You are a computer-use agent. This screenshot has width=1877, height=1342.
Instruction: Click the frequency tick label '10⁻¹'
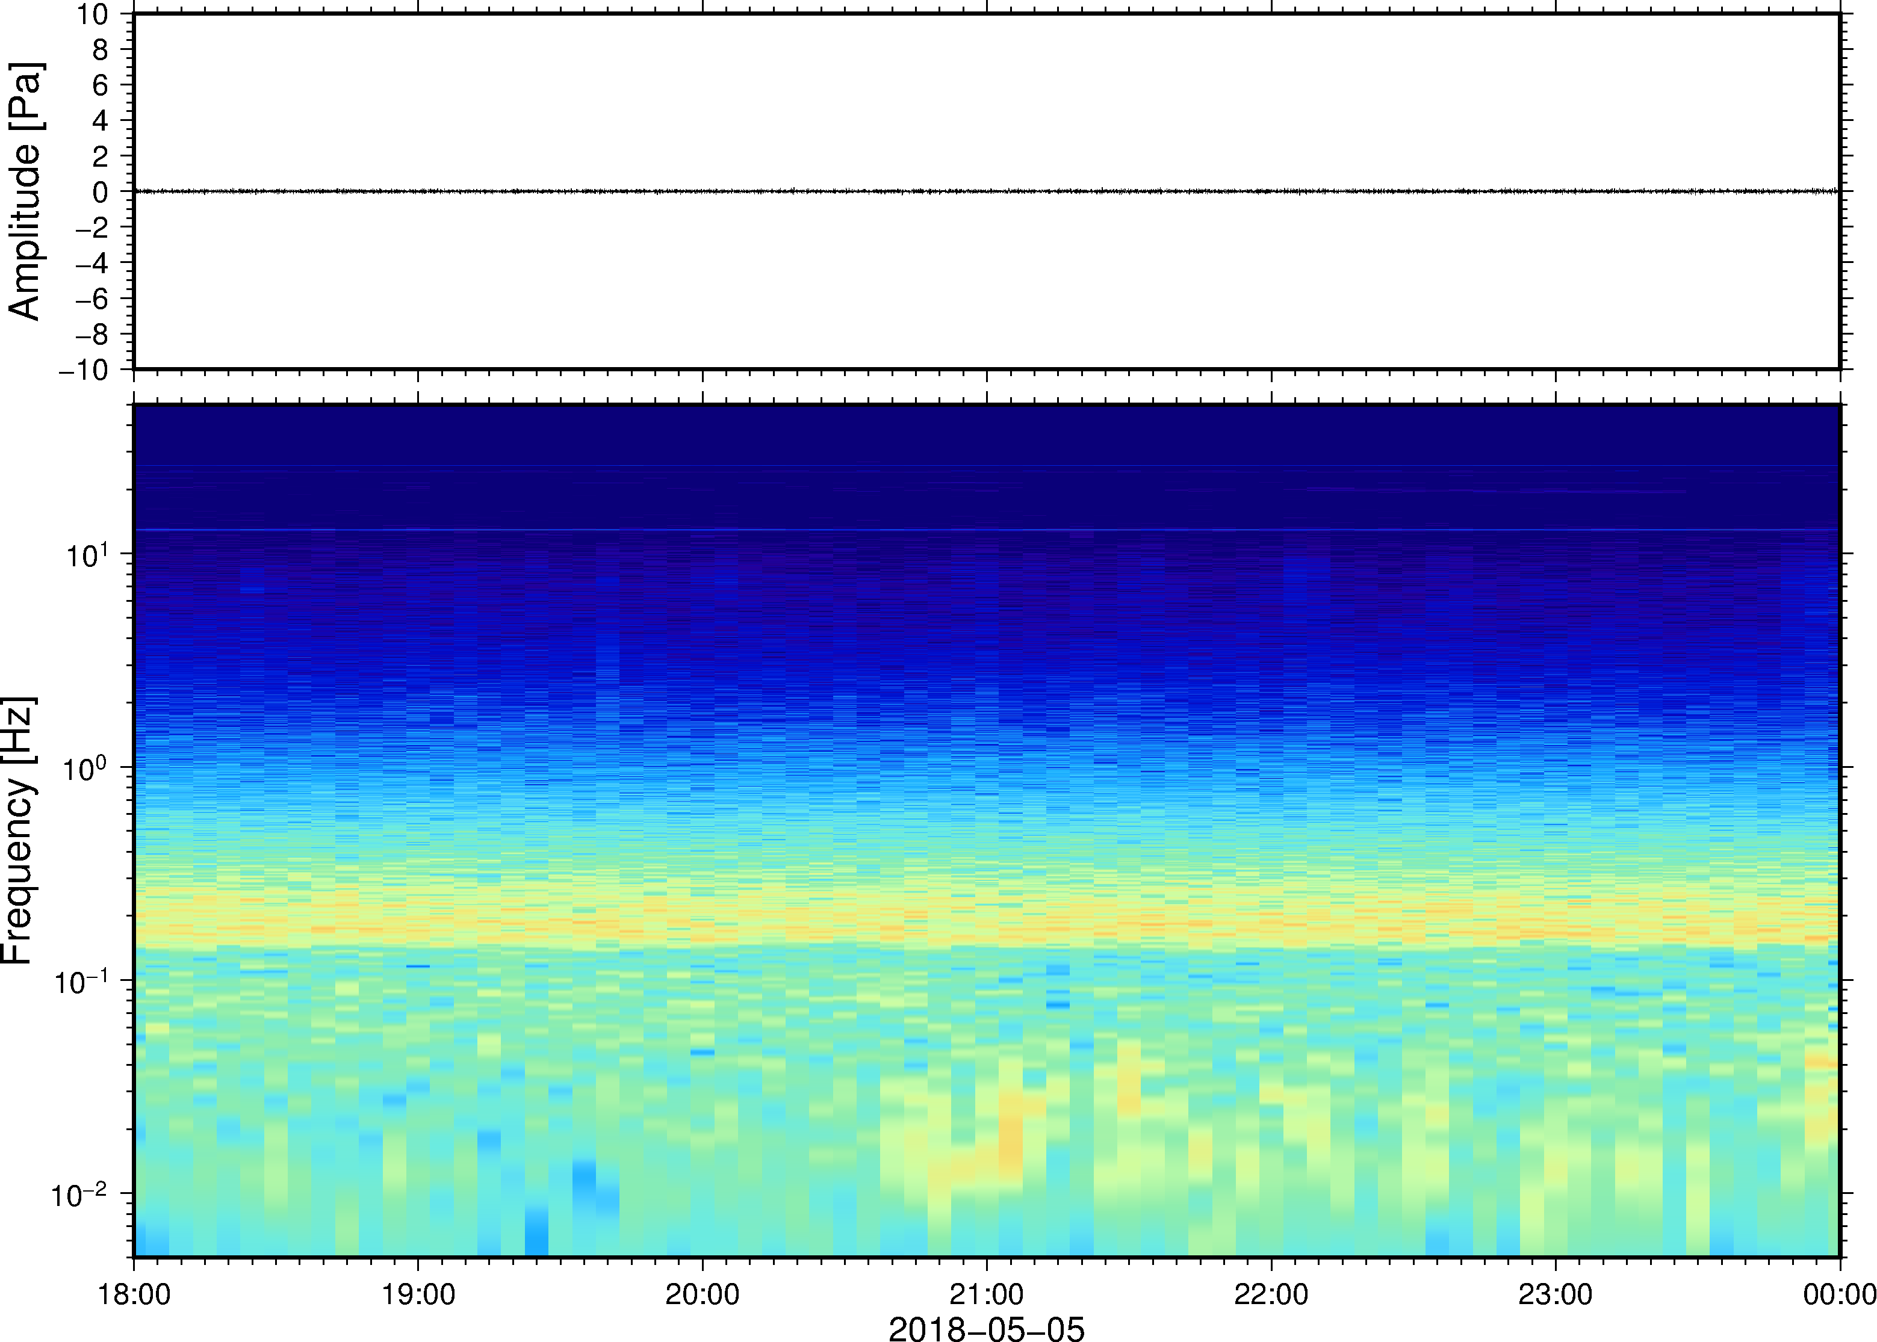[x=82, y=981]
